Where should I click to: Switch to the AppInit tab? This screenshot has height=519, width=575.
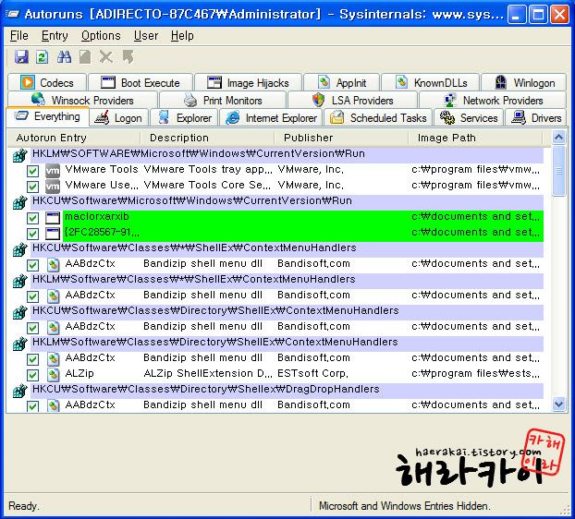[x=342, y=82]
